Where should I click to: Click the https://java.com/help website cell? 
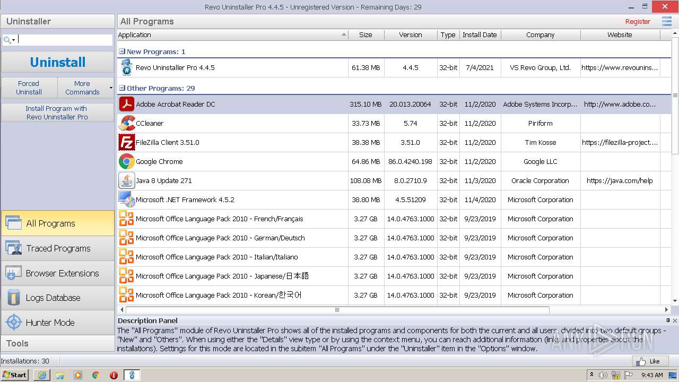click(620, 180)
